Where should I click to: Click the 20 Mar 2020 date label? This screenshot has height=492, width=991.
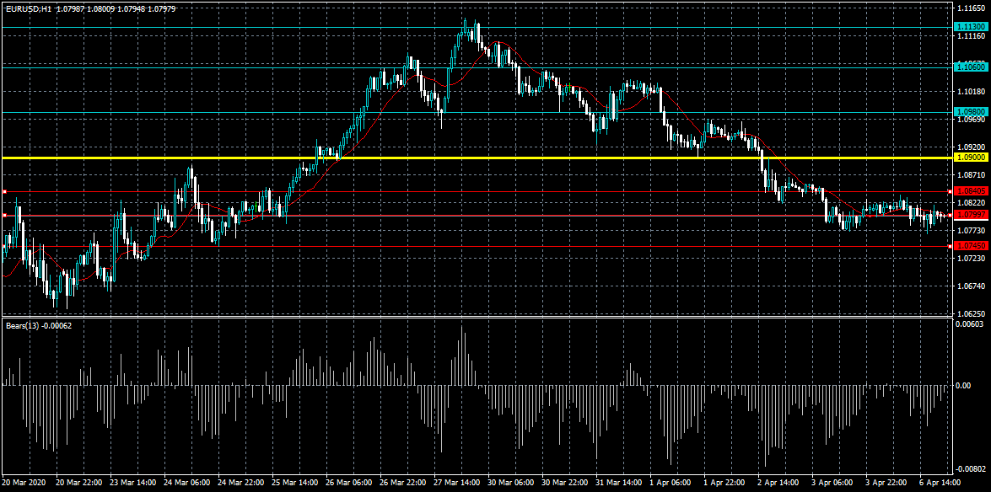pos(22,483)
